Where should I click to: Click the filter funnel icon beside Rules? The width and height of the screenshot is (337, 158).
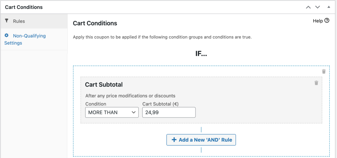click(x=7, y=21)
